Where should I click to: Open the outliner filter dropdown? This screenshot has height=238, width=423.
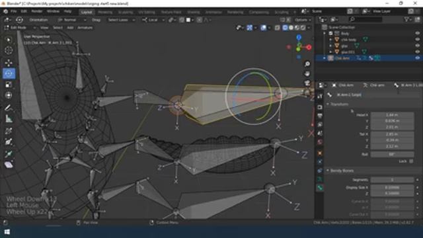[408, 19]
